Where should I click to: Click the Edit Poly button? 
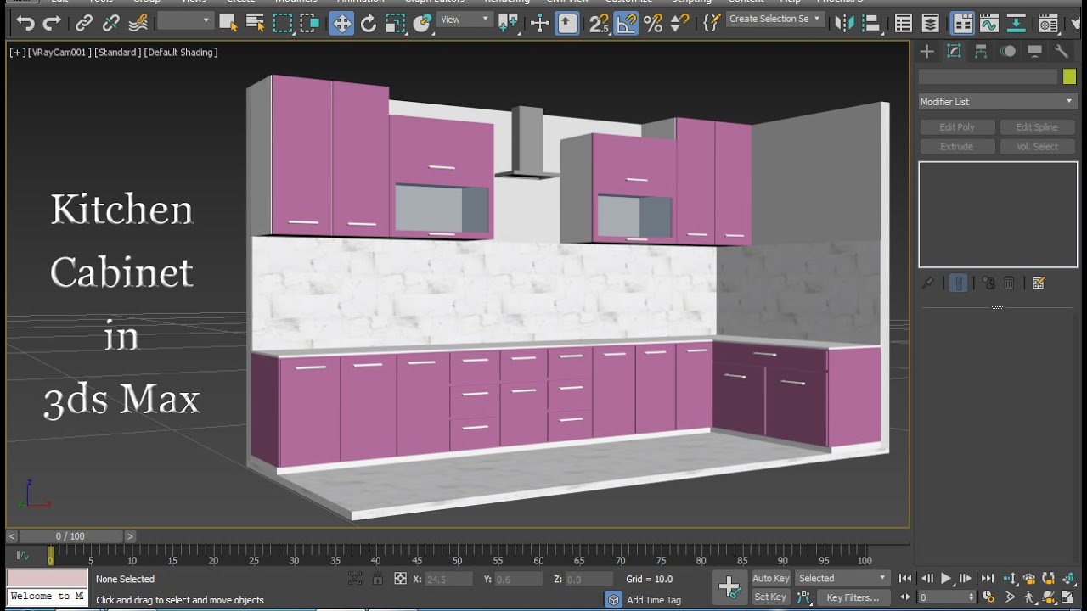pos(957,127)
